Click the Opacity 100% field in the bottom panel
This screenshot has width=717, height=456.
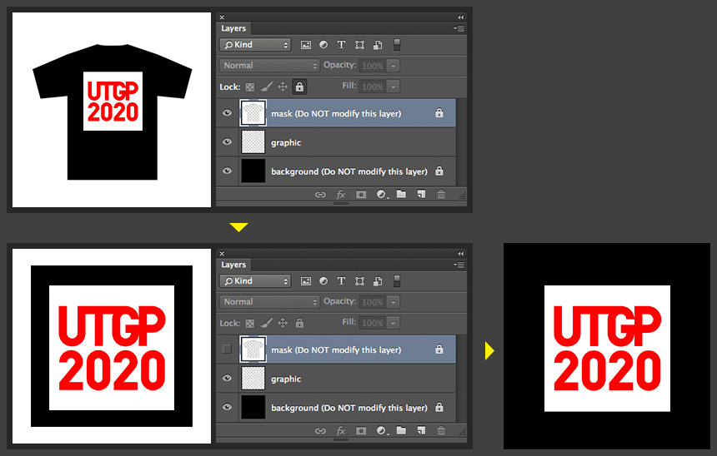tap(373, 302)
